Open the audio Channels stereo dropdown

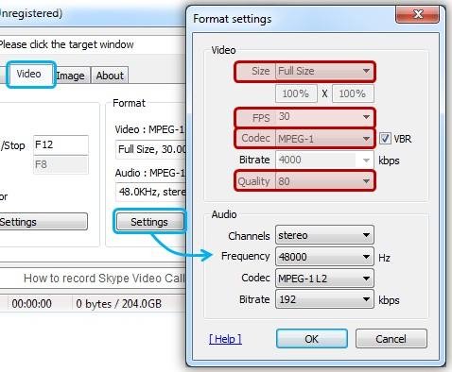click(324, 235)
